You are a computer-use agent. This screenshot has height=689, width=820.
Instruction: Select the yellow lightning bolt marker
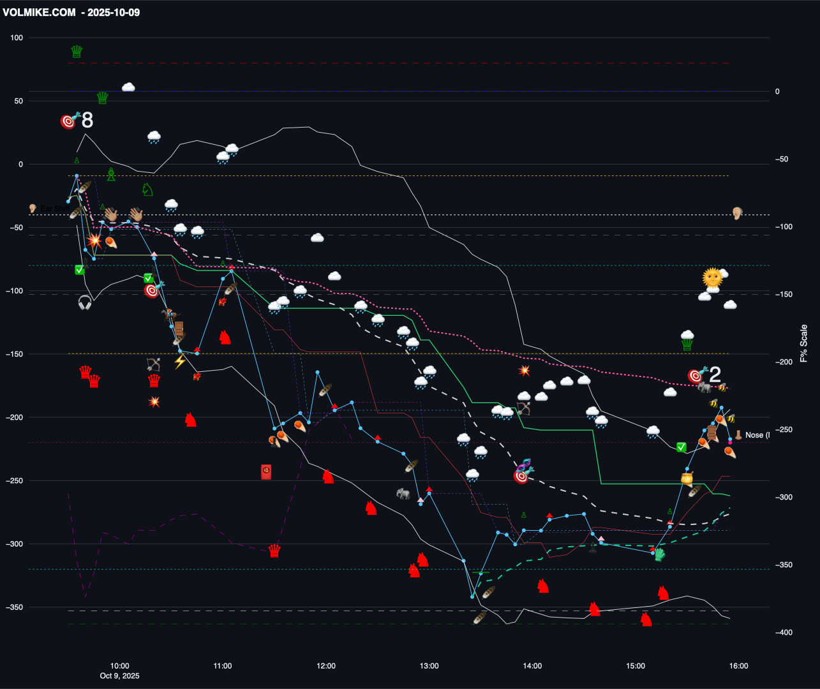tap(180, 362)
